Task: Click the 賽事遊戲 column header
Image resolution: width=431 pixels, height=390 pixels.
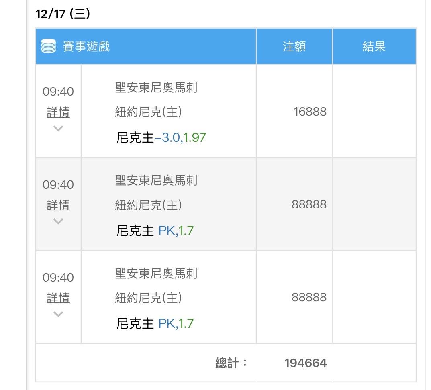Action: (x=86, y=47)
